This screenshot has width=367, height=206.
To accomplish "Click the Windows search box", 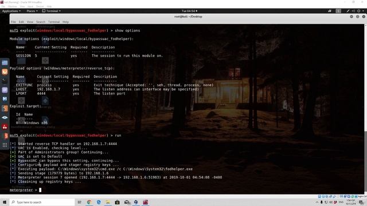I will click(42, 202).
